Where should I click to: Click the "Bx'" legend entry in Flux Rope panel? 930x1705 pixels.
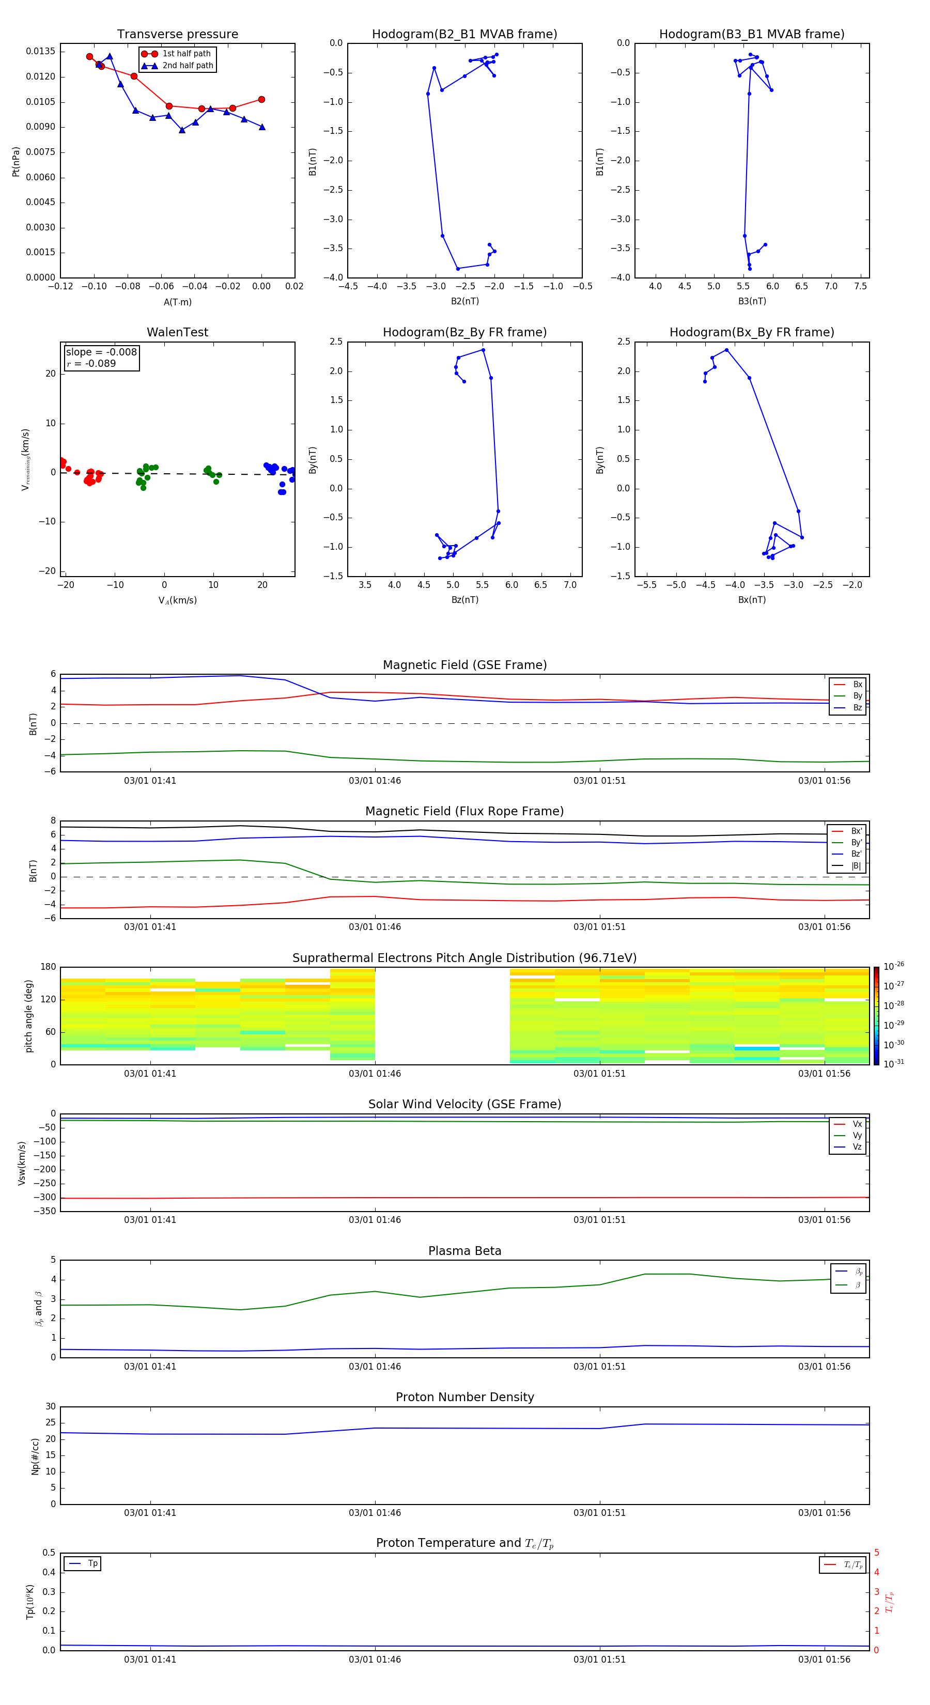[847, 831]
